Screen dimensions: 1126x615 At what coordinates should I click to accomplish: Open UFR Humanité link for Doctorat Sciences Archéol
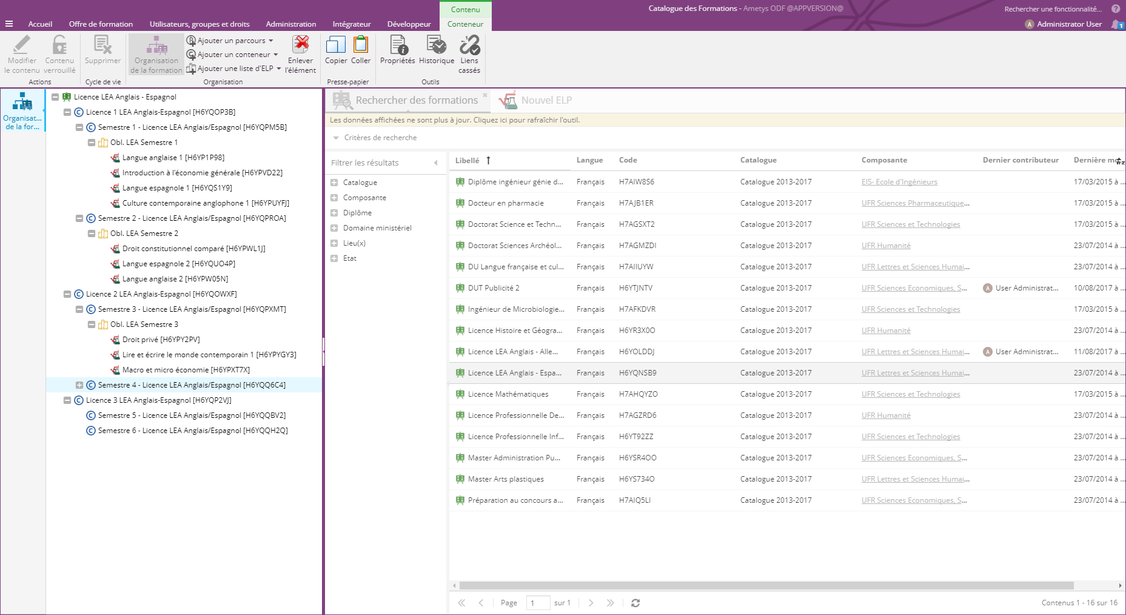point(886,246)
